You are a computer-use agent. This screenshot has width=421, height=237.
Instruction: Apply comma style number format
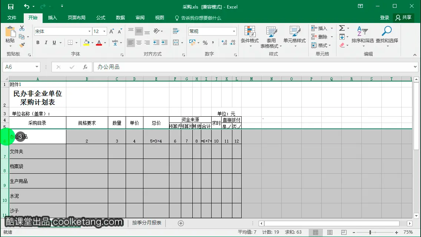click(x=213, y=43)
